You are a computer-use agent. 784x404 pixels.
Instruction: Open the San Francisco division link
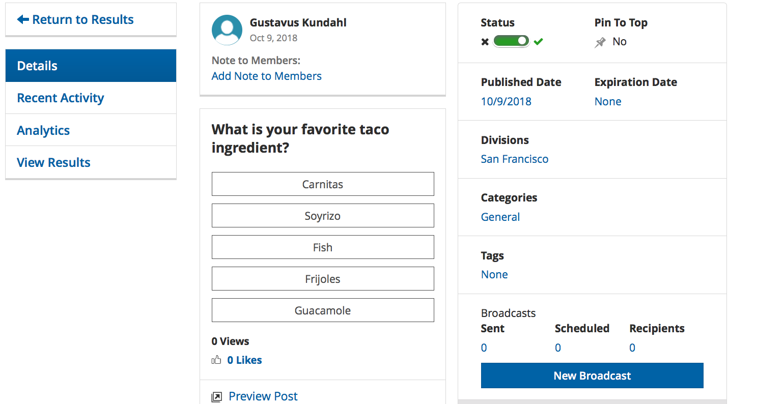pos(515,159)
